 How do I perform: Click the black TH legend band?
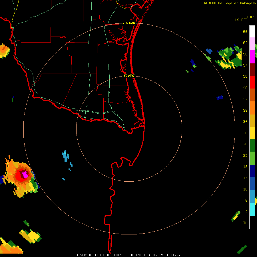pyautogui.click(x=252, y=222)
